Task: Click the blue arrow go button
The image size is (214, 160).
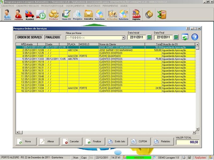Action: tap(195, 37)
